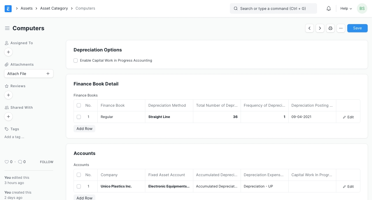
Task: Select Finance Books row 1 checkbox
Action: point(79,117)
